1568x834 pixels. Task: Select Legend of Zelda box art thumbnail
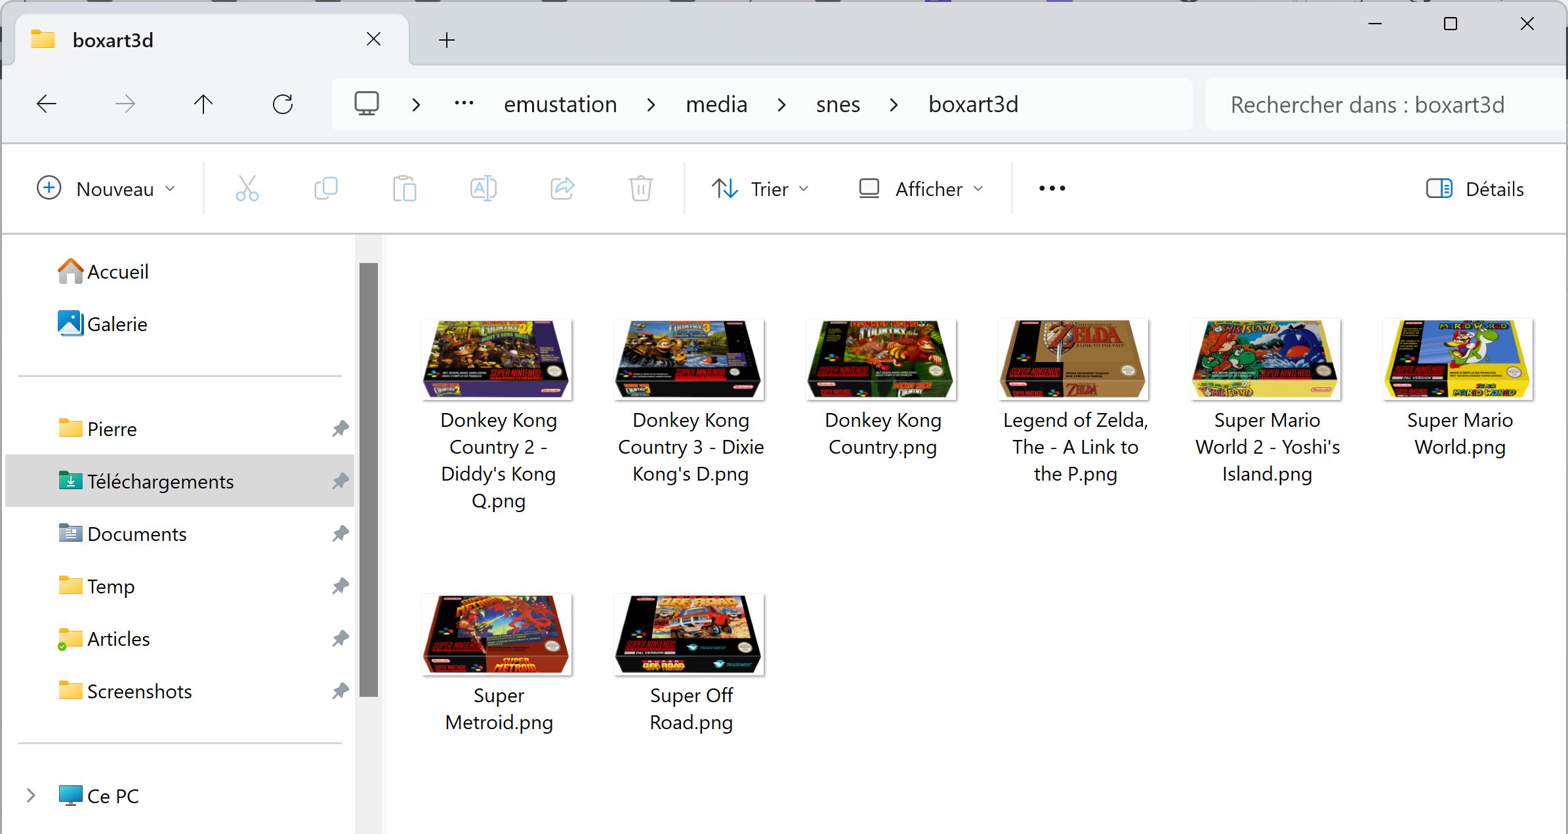[x=1075, y=359]
